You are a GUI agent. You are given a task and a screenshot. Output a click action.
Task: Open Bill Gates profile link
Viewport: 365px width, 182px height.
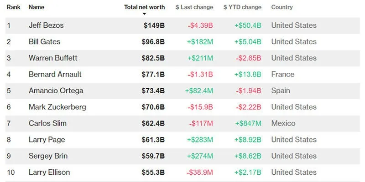tap(44, 42)
